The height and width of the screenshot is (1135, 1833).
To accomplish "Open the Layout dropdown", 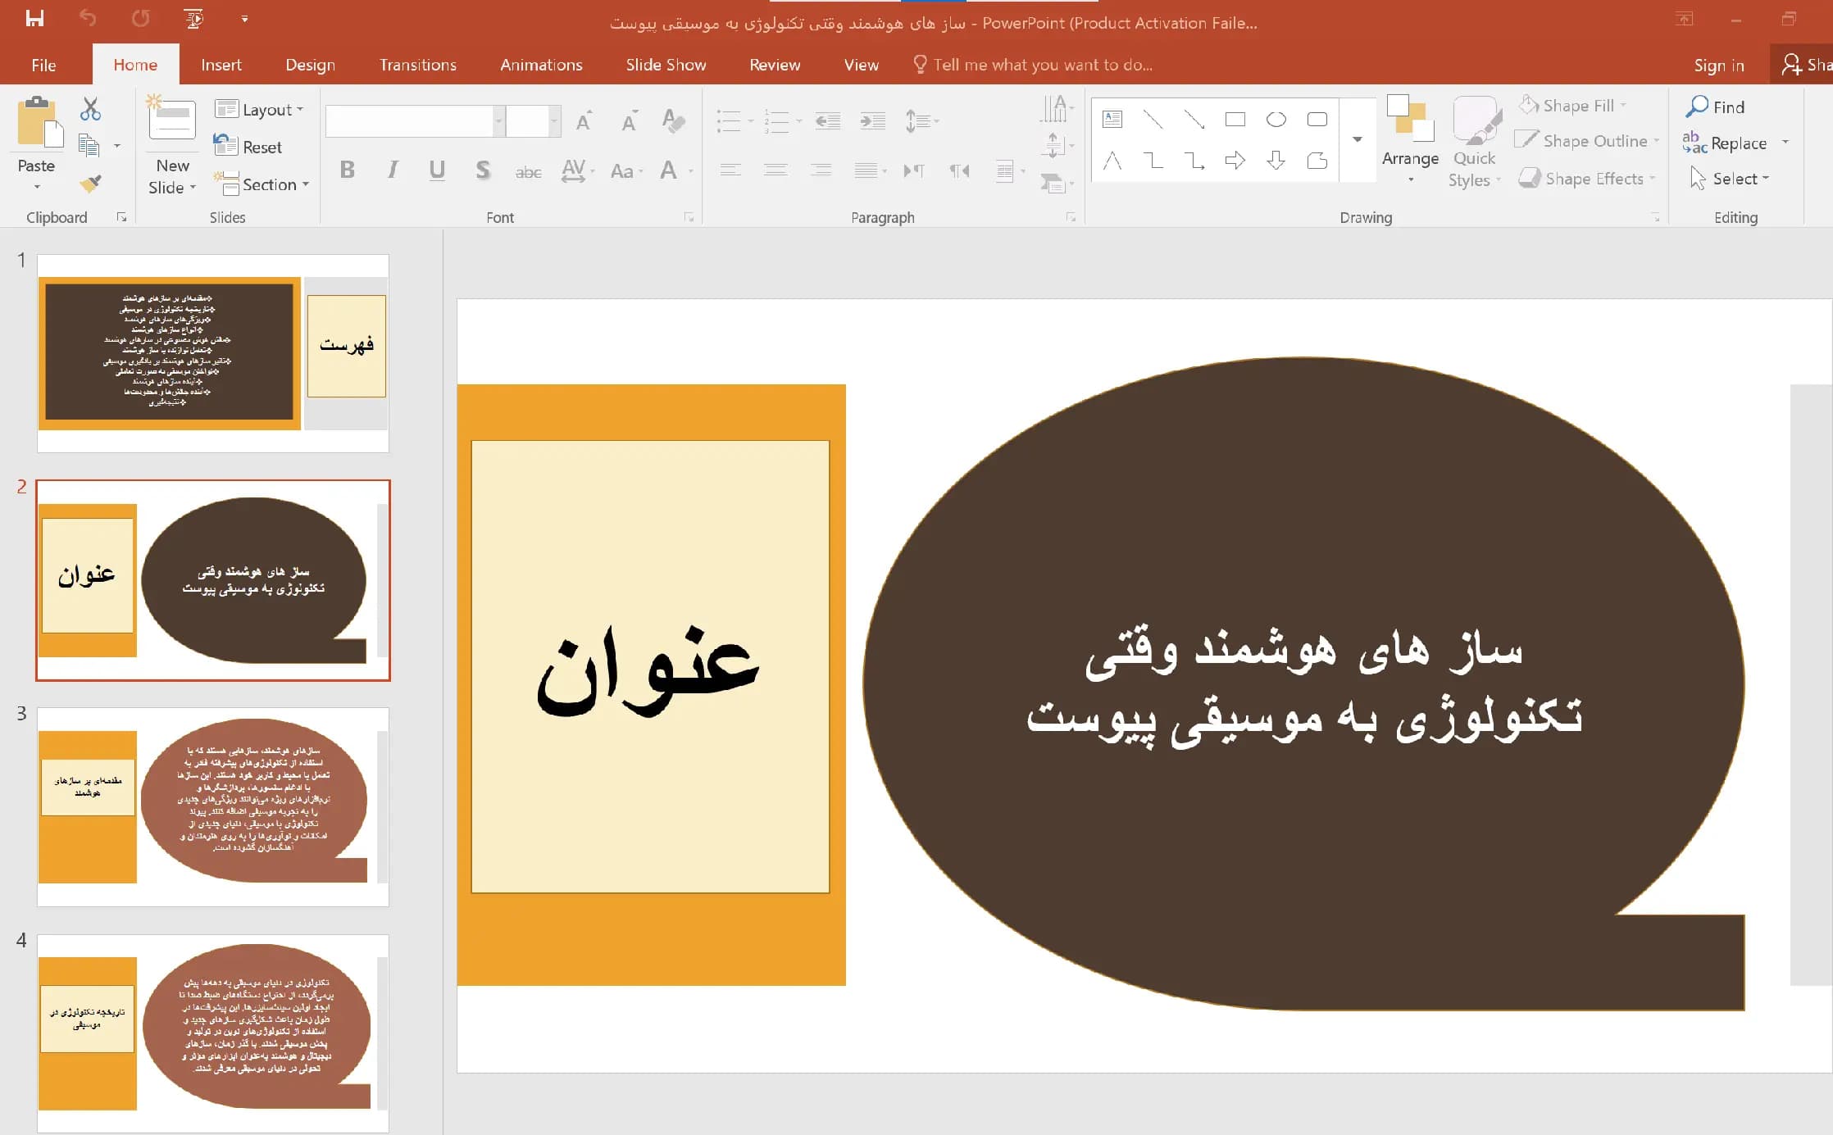I will (259, 109).
